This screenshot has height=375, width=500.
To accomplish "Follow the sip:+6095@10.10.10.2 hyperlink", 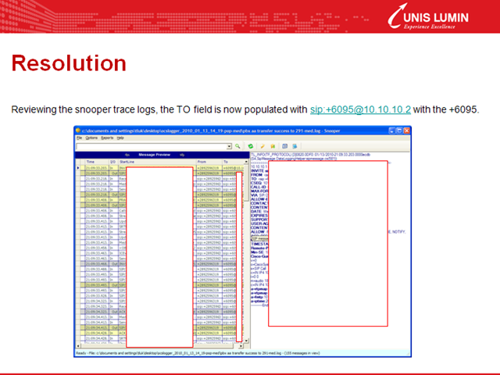I will (x=360, y=109).
